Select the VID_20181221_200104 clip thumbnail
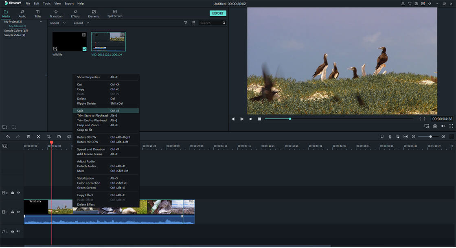 [x=108, y=41]
